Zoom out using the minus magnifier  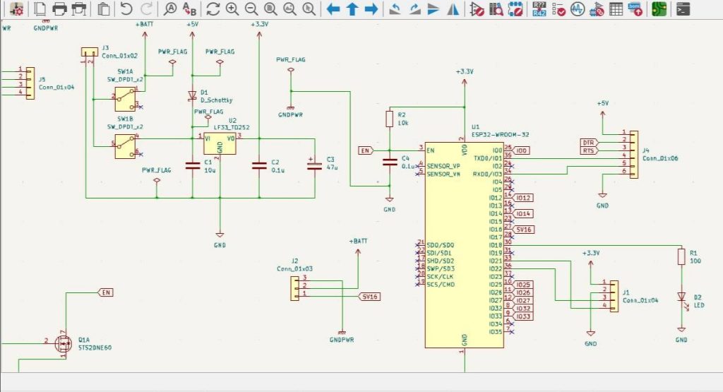(251, 9)
